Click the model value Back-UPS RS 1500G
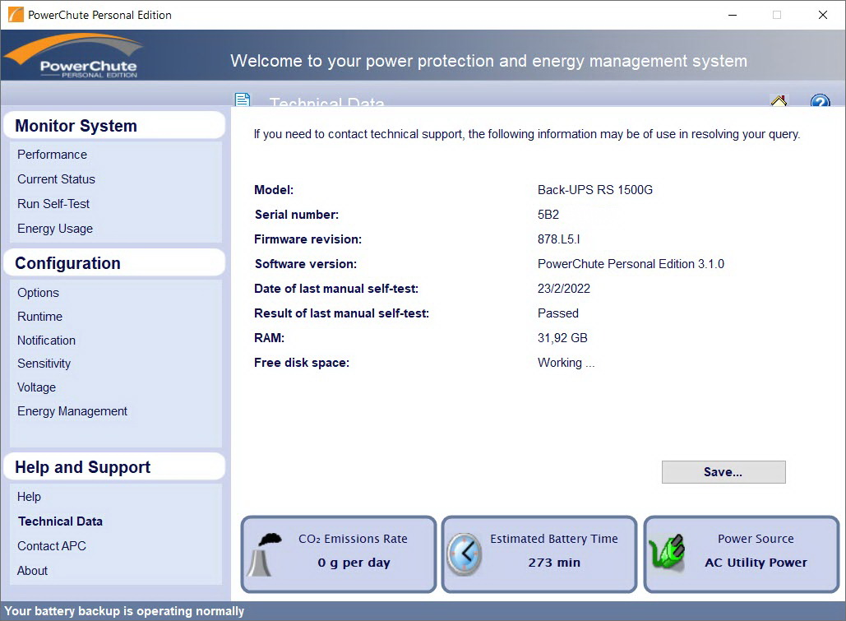 click(x=594, y=190)
